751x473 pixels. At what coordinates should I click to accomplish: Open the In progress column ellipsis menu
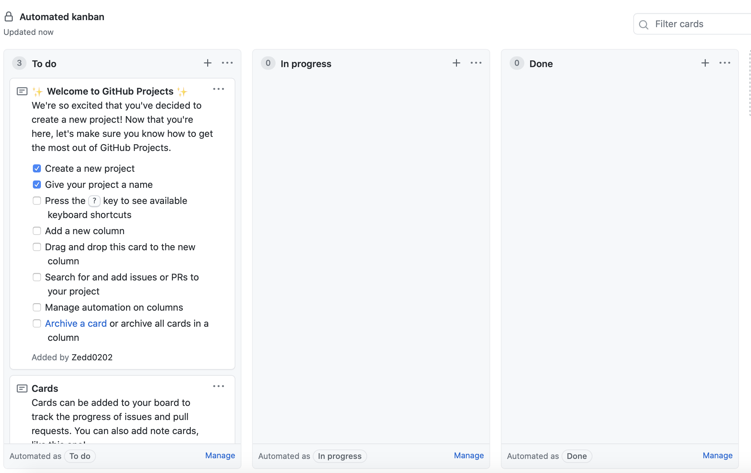pos(476,63)
